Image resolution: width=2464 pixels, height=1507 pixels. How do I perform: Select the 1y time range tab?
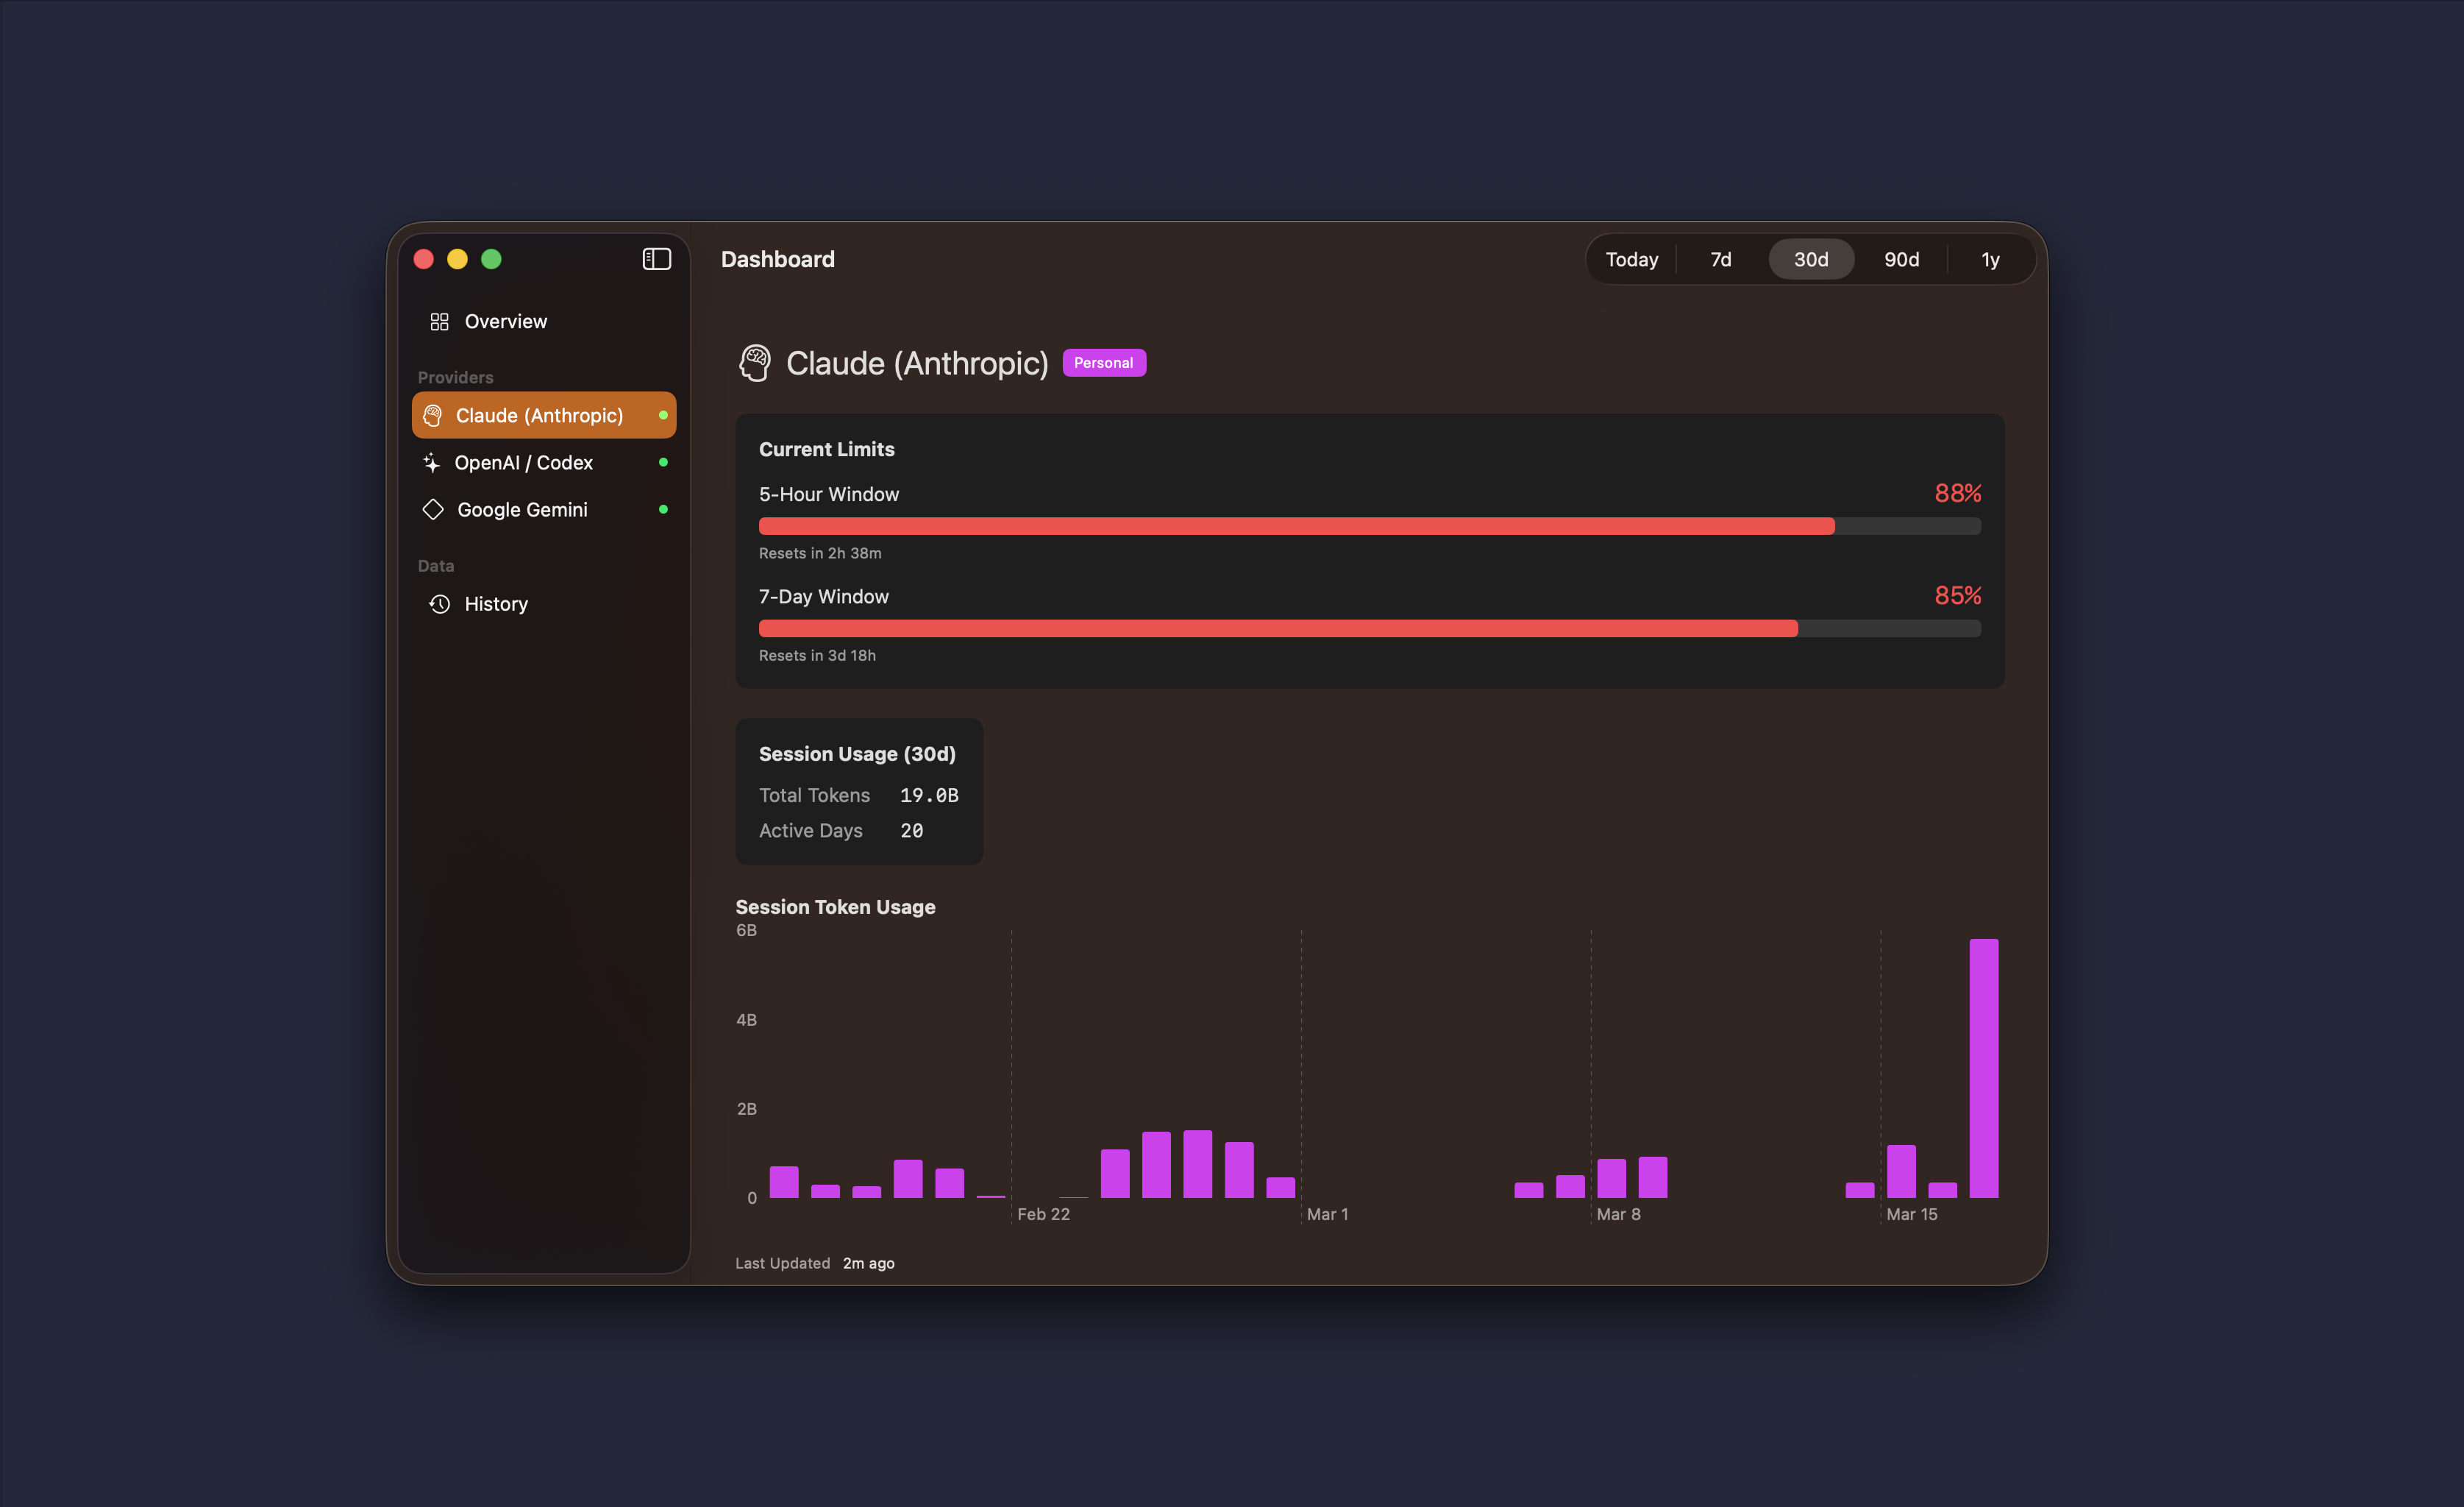click(1990, 259)
